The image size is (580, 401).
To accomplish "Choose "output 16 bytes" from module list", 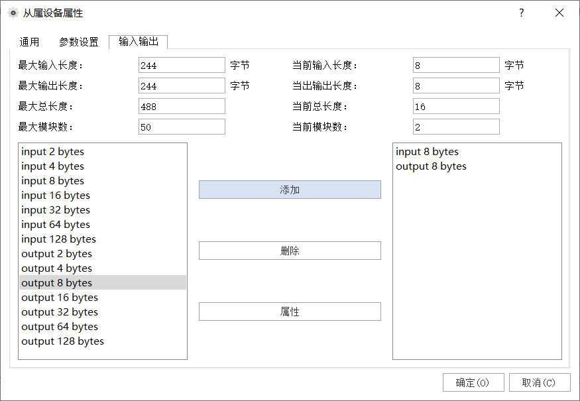I will point(60,298).
